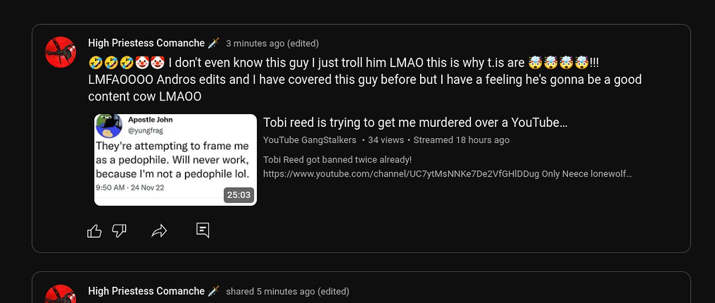Open video titled "Tobi reed is trying…"
The height and width of the screenshot is (303, 715).
pos(415,122)
